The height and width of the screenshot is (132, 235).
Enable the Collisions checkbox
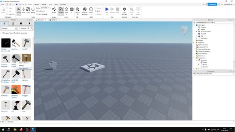click(x=37, y=11)
